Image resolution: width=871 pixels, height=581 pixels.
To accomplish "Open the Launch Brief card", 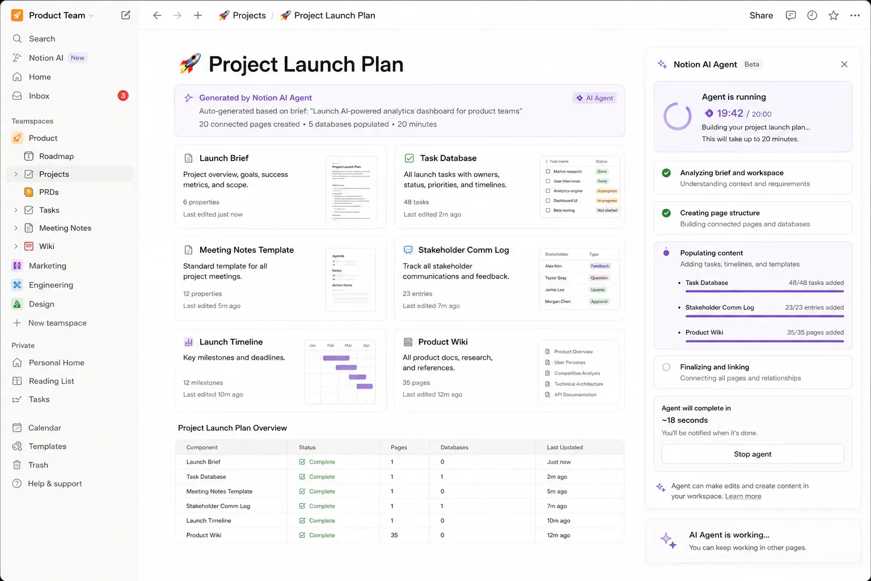I will click(280, 187).
